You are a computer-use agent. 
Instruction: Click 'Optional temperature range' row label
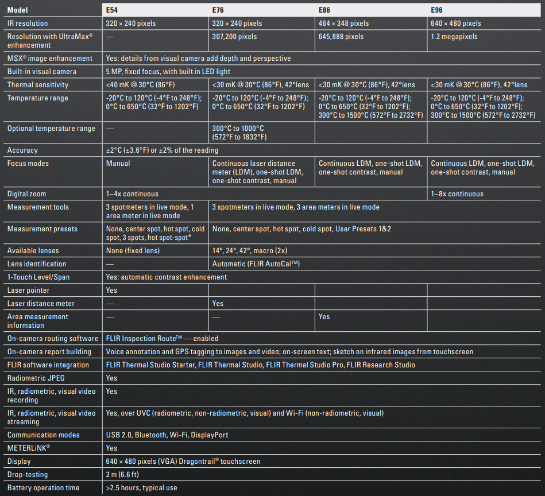coord(51,129)
